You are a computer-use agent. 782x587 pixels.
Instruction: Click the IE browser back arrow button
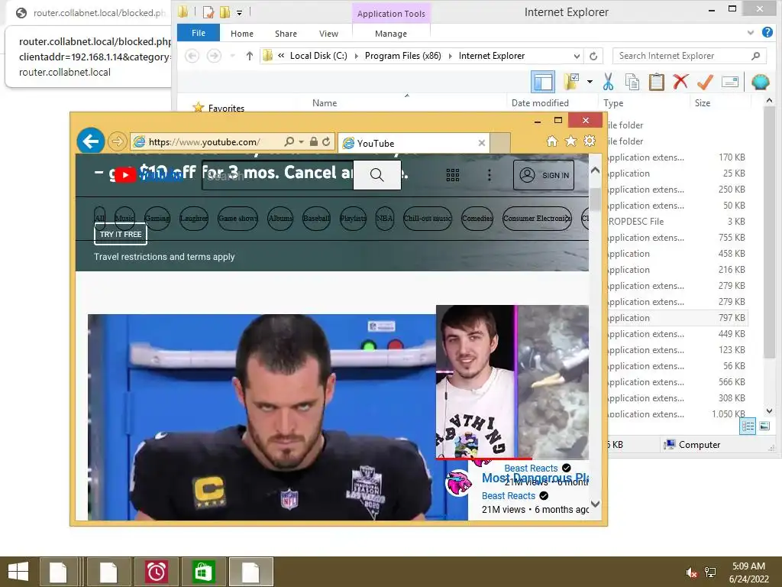click(x=91, y=141)
